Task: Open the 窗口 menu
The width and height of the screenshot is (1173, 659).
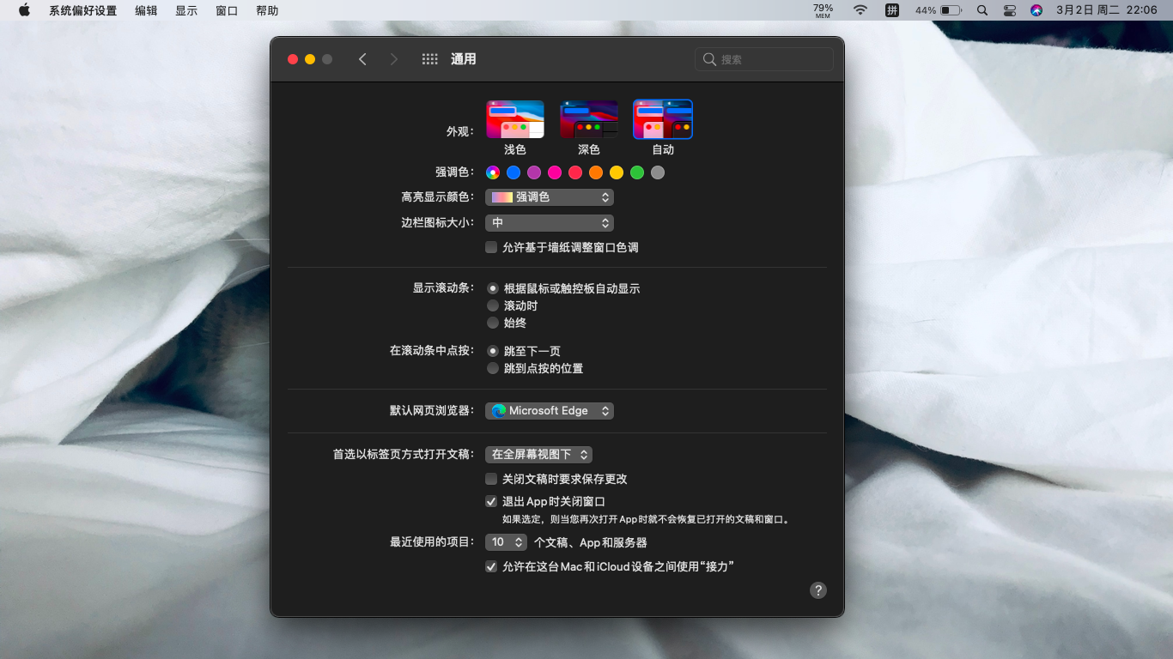Action: (227, 10)
